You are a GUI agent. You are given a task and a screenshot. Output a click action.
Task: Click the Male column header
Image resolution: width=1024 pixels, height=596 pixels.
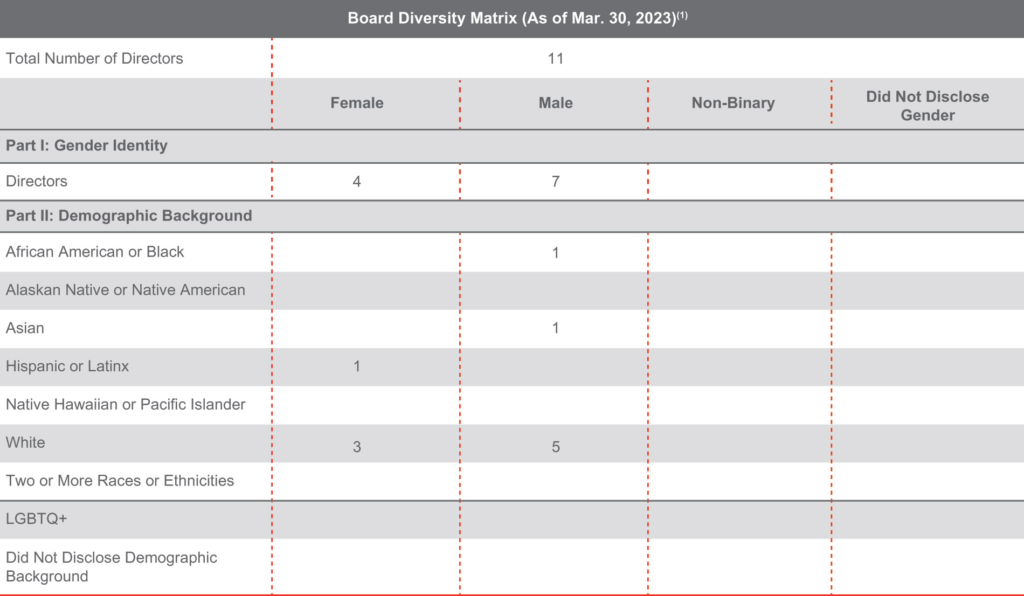point(555,103)
